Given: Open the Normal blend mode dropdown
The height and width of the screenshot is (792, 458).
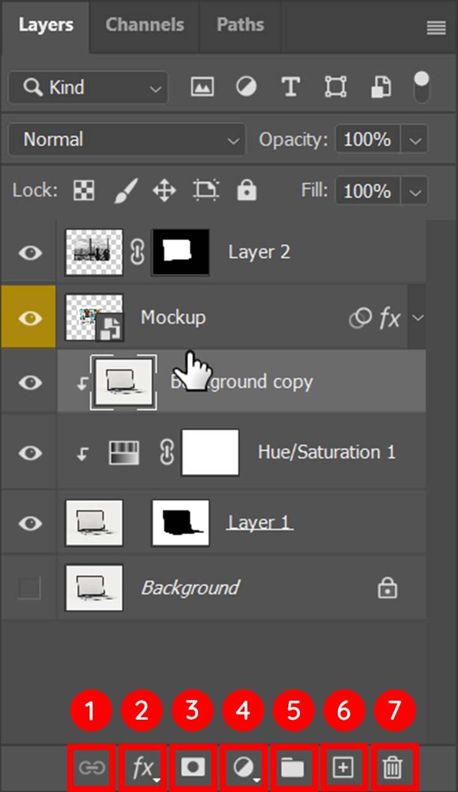Looking at the screenshot, I should 127,140.
